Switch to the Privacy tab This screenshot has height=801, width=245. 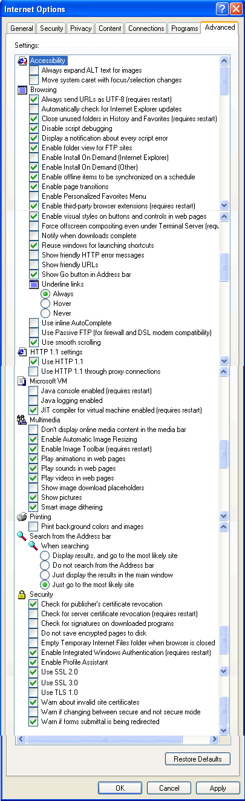pyautogui.click(x=80, y=28)
